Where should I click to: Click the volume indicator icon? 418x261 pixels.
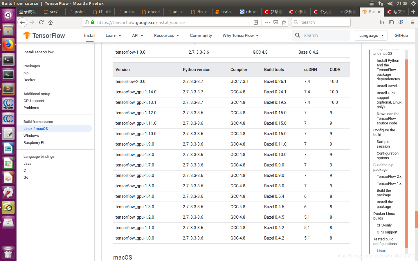[390, 3]
